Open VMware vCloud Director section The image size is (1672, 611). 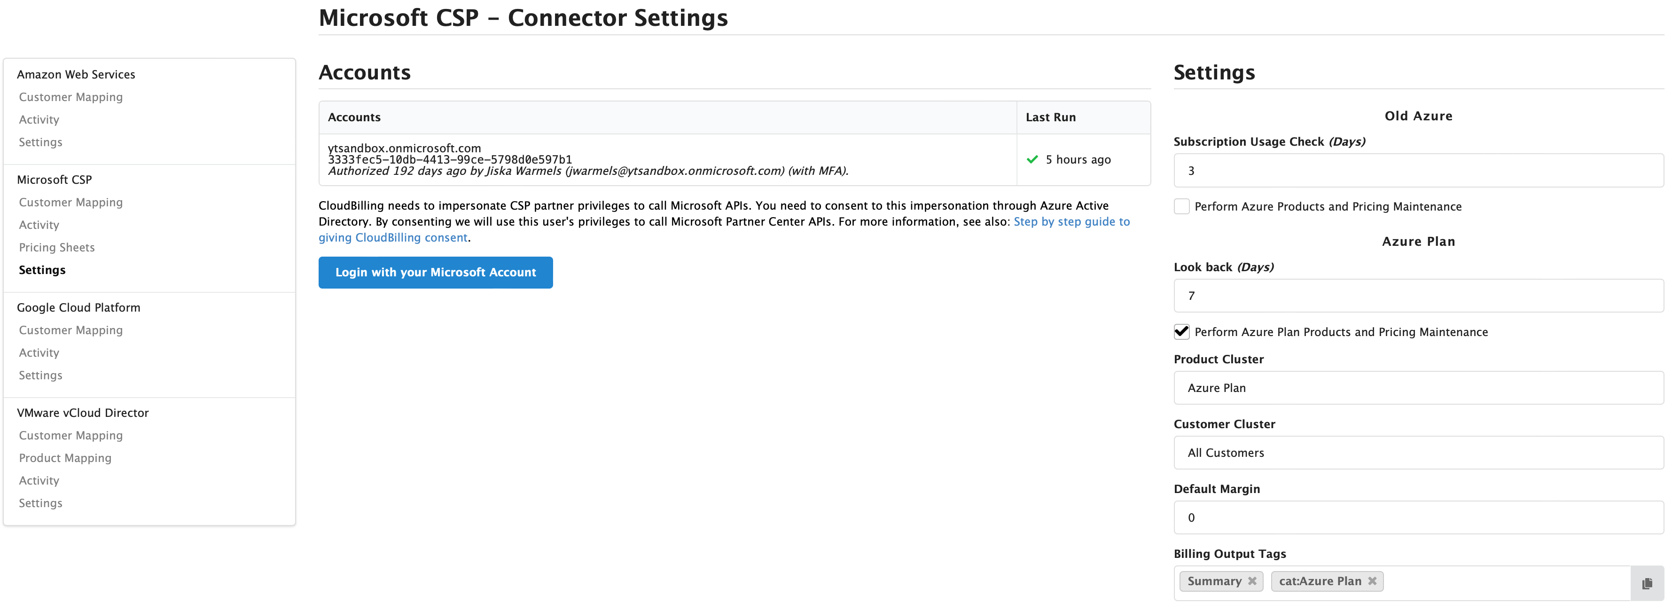coord(83,412)
